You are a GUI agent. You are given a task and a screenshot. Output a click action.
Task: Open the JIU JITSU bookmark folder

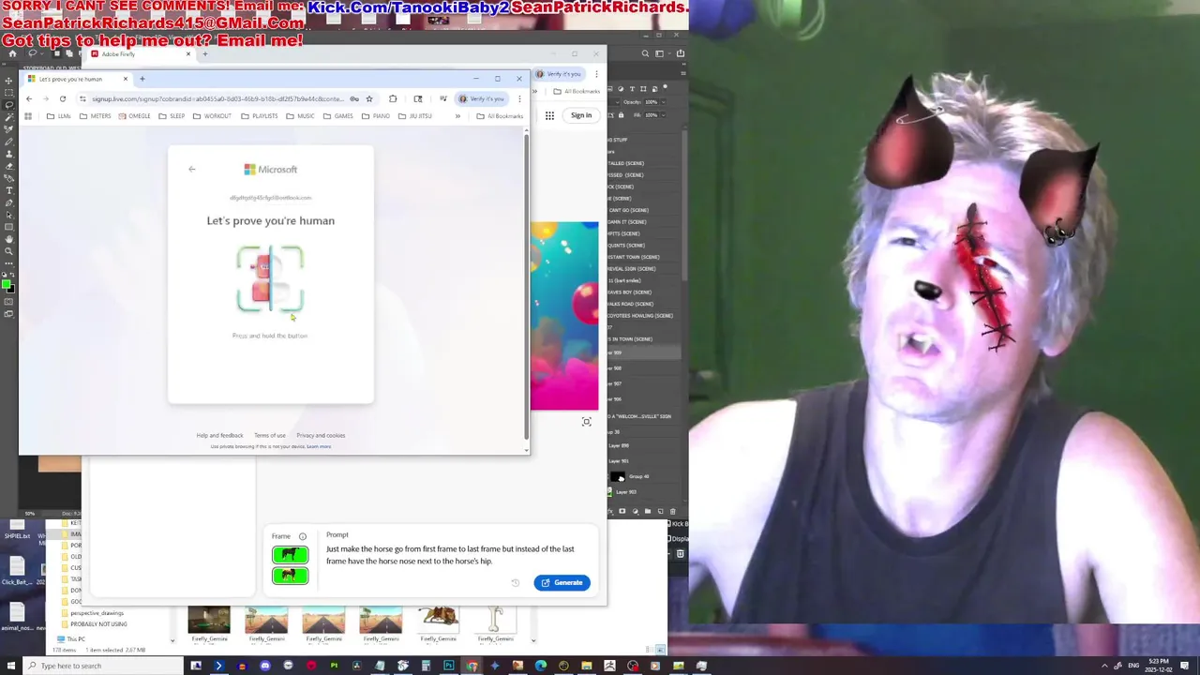pyautogui.click(x=415, y=116)
